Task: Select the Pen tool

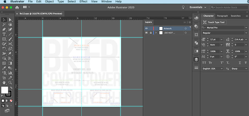Action: click(x=4, y=29)
